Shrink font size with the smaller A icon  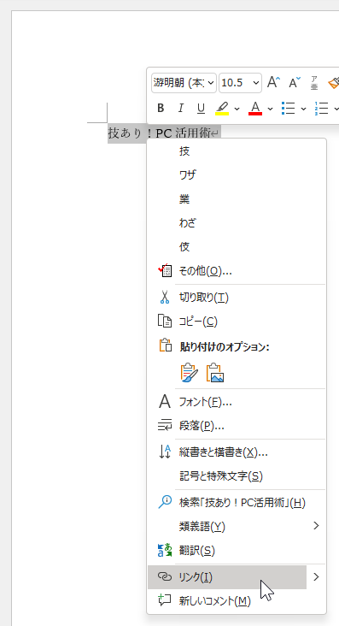295,83
